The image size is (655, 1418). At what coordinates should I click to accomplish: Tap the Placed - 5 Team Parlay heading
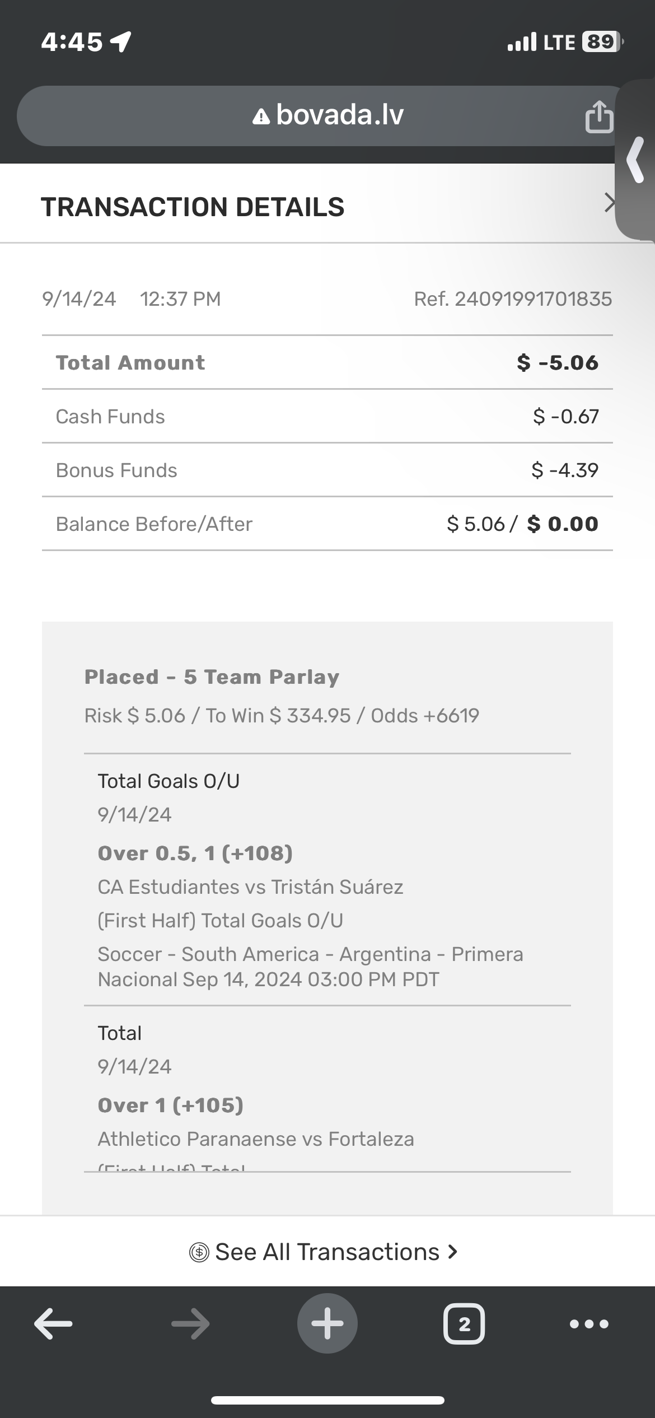pos(212,677)
